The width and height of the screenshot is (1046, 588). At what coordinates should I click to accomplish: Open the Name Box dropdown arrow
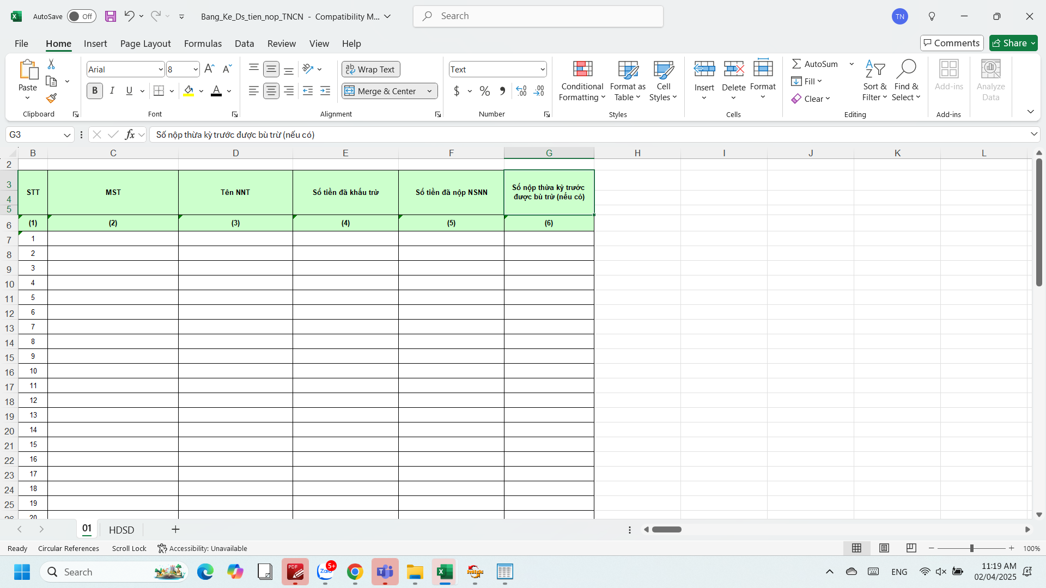67,134
